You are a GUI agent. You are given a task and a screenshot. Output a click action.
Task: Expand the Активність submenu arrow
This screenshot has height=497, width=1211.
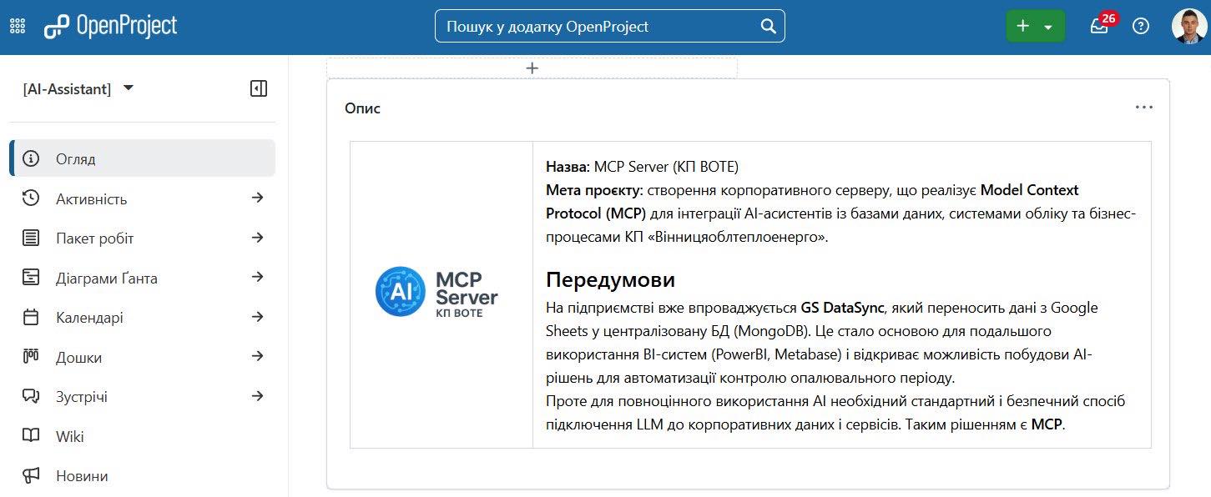[x=258, y=198]
